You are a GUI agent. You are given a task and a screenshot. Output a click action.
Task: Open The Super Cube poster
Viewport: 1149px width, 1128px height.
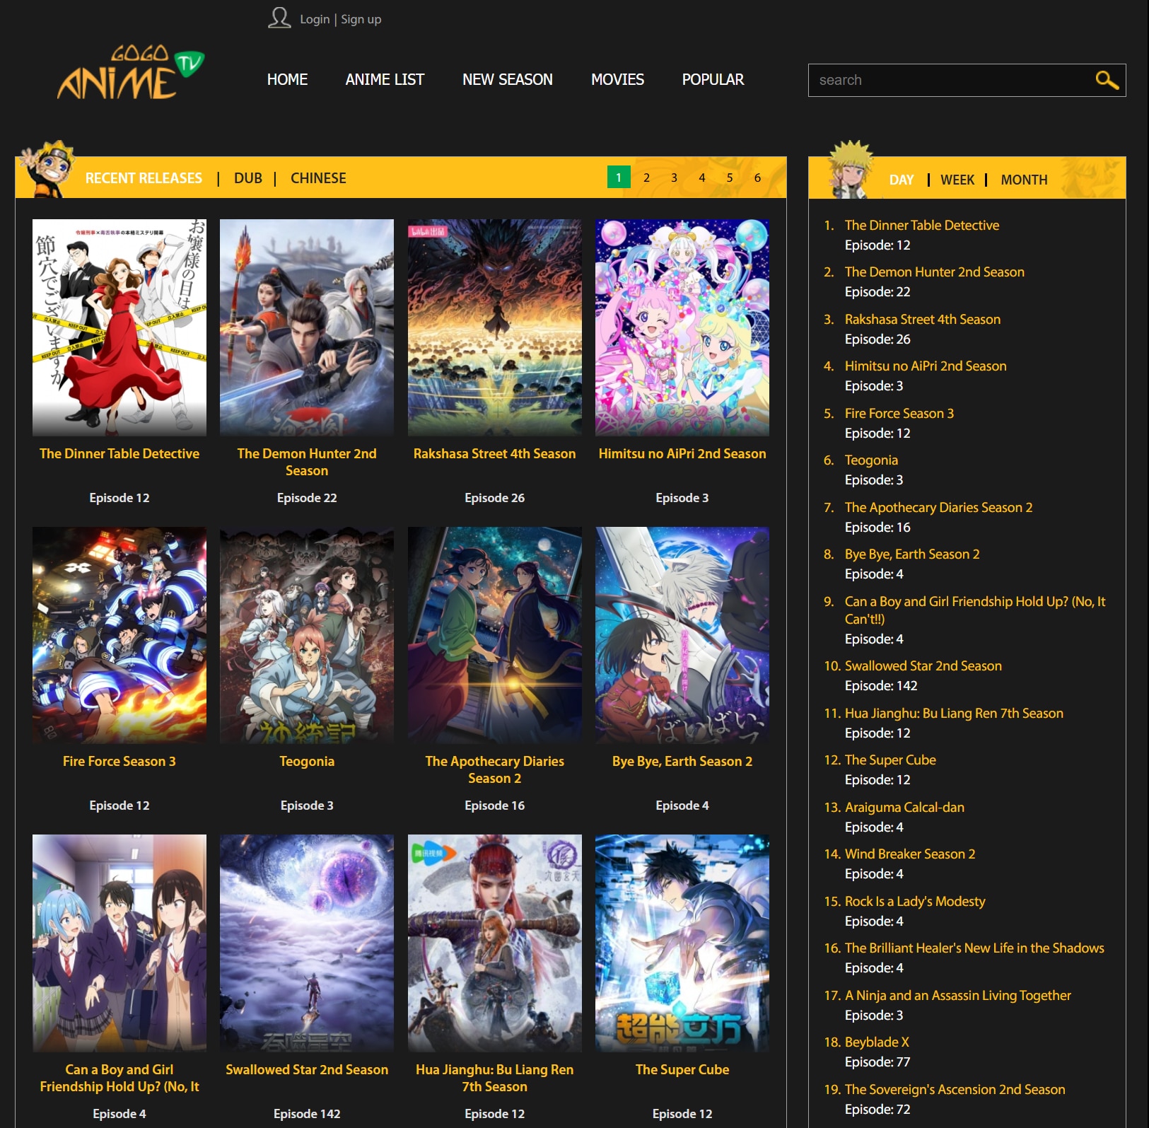tap(682, 943)
